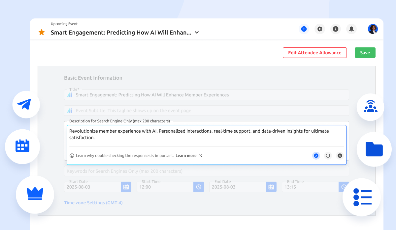Open settings with the gear icon
The image size is (396, 230).
click(319, 29)
